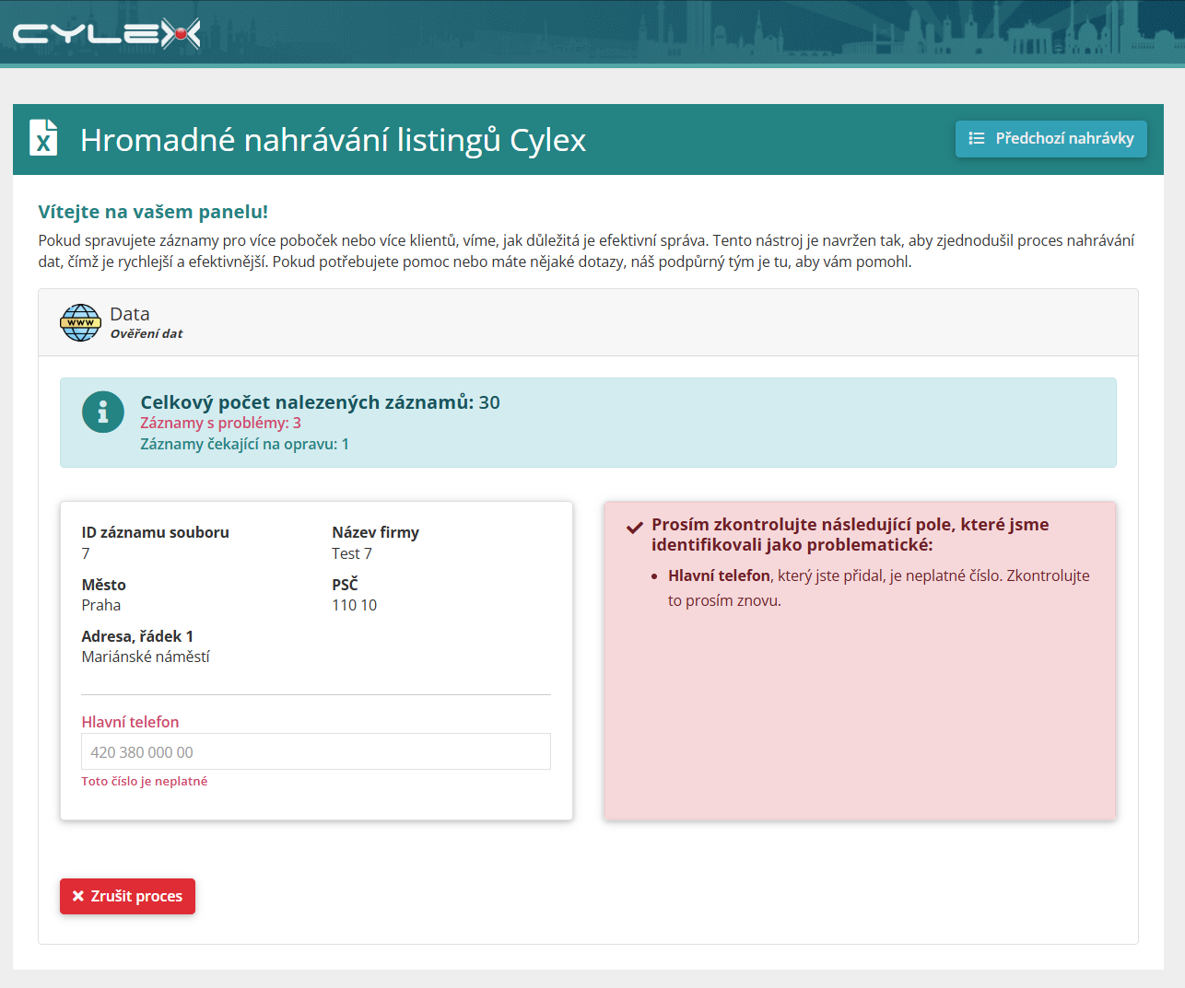1185x988 pixels.
Task: Click the globe www Data icon
Action: tap(81, 322)
